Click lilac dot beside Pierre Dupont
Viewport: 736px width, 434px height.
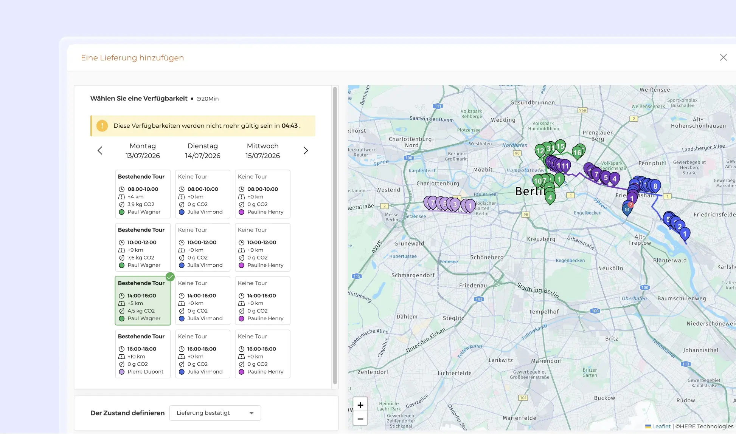click(121, 372)
